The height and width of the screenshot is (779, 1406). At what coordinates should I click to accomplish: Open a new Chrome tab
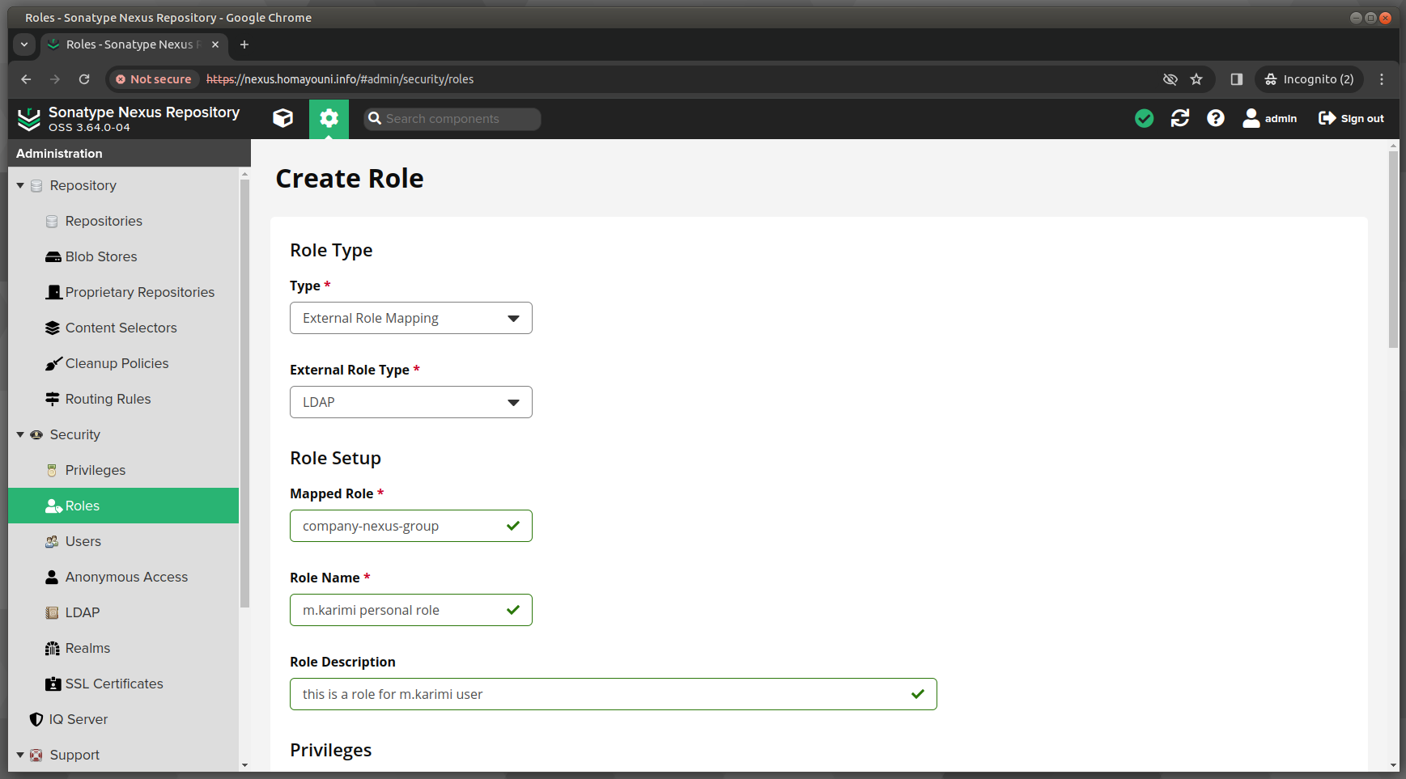[x=244, y=44]
